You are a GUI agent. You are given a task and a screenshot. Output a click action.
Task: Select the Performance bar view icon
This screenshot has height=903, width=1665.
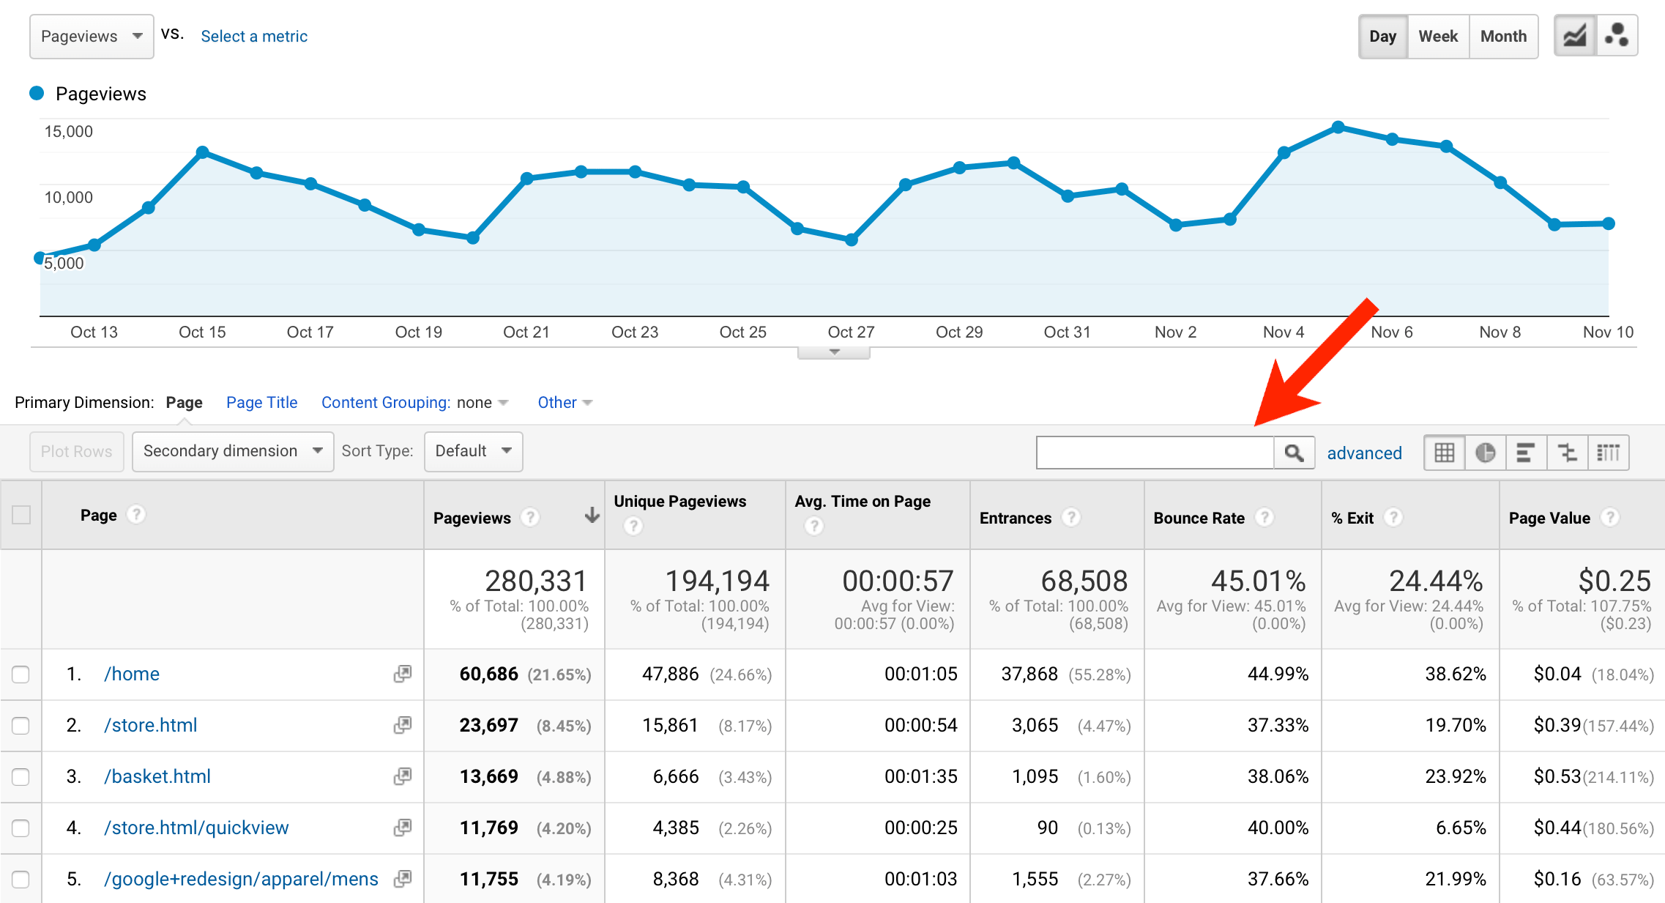click(1526, 453)
